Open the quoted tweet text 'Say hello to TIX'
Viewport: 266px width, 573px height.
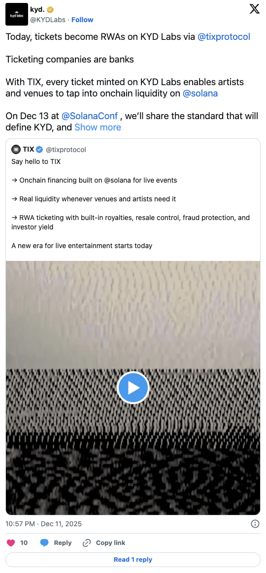[36, 161]
